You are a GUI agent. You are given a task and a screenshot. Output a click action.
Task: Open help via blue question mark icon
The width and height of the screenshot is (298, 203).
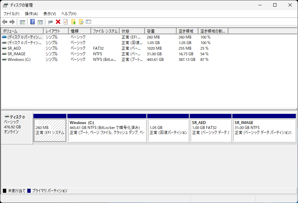33,22
